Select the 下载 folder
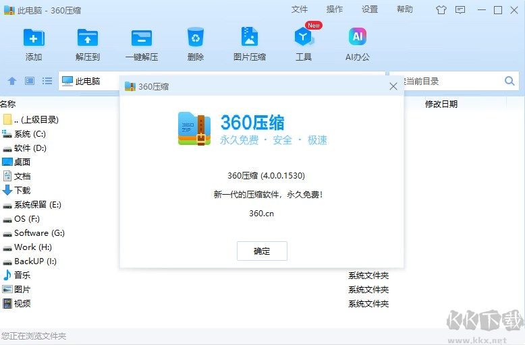 click(x=16, y=190)
